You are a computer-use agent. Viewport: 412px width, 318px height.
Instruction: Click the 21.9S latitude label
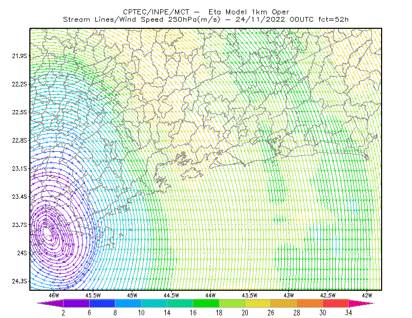coord(20,56)
